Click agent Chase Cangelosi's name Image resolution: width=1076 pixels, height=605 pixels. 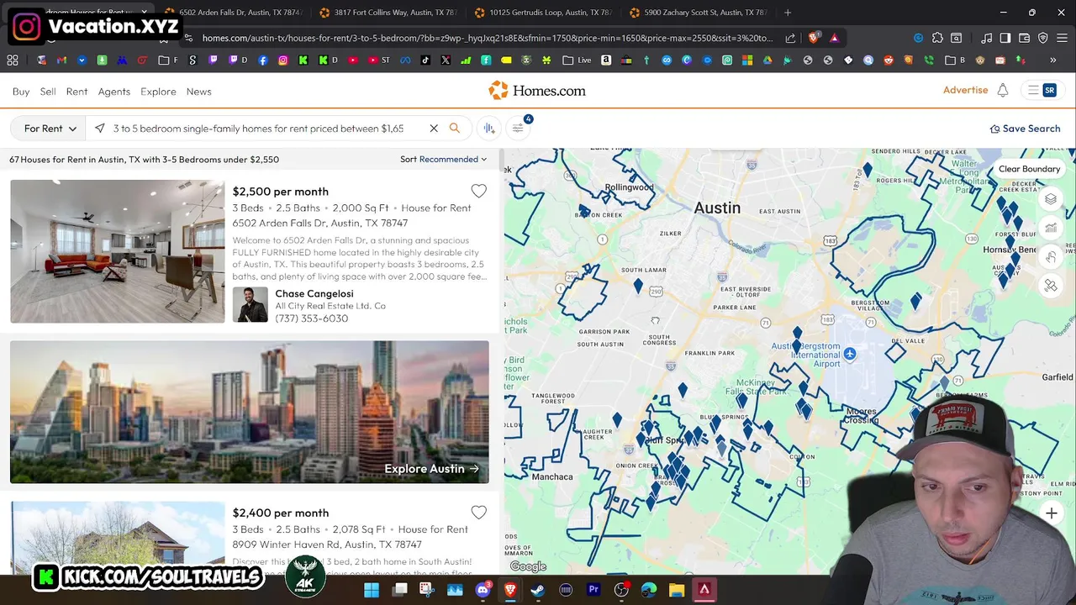tap(314, 294)
